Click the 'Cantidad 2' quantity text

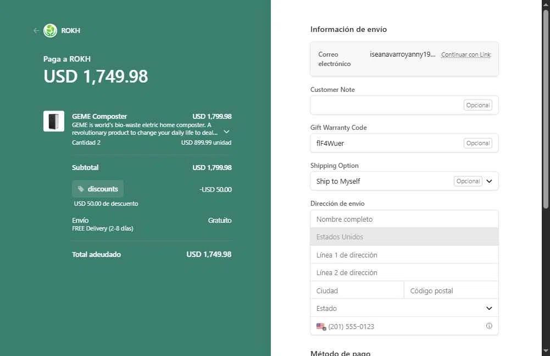tap(86, 143)
